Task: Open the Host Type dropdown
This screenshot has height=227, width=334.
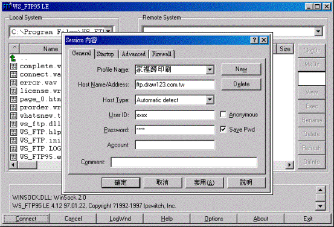Action: pyautogui.click(x=210, y=100)
